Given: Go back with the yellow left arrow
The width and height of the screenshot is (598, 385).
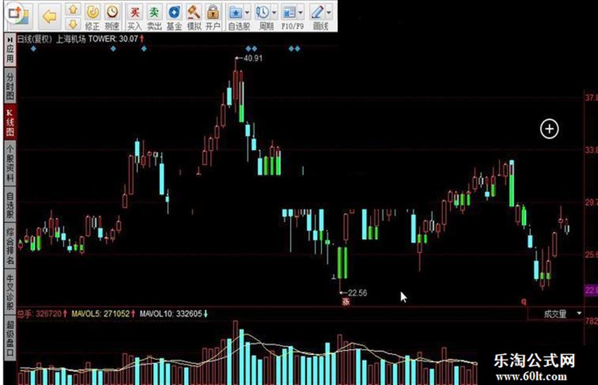Looking at the screenshot, I should click(49, 16).
